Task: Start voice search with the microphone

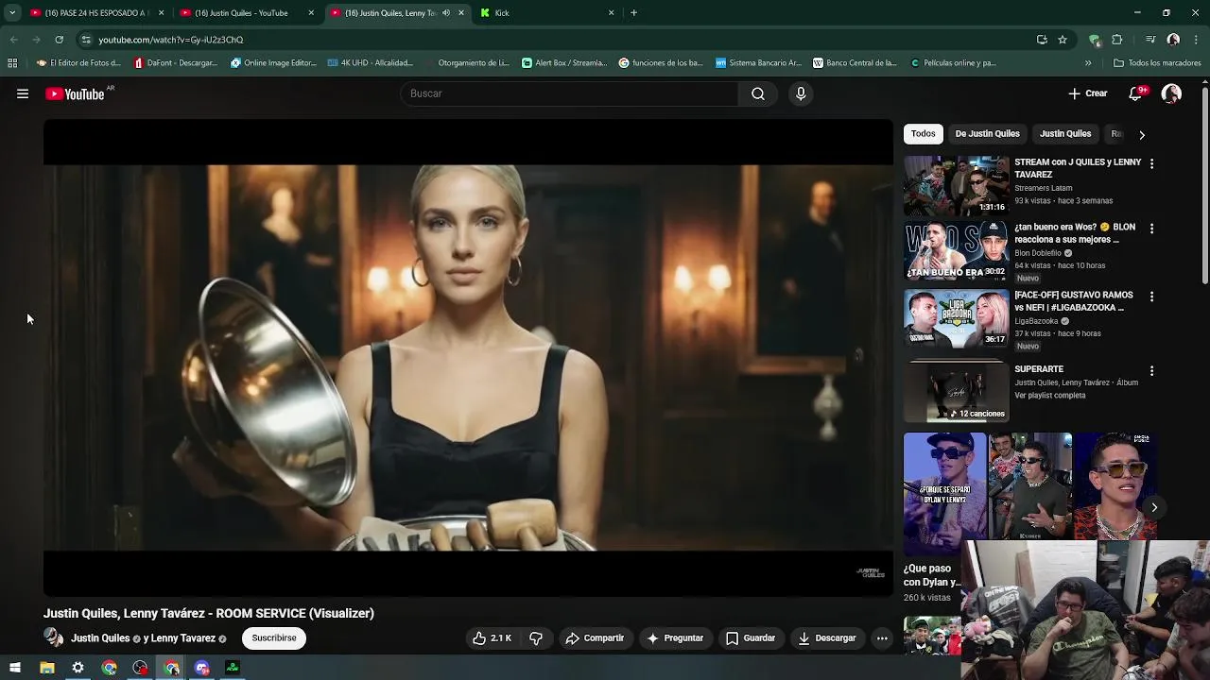Action: click(801, 93)
